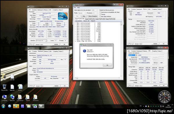174x114 pixels.
Task: Click the volume speaker tray icon
Action: [163, 106]
